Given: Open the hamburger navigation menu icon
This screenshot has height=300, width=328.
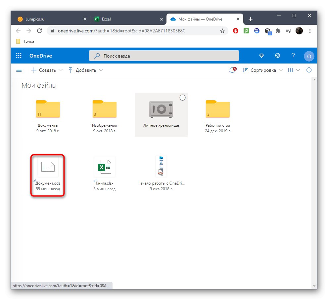Looking at the screenshot, I should coord(19,70).
